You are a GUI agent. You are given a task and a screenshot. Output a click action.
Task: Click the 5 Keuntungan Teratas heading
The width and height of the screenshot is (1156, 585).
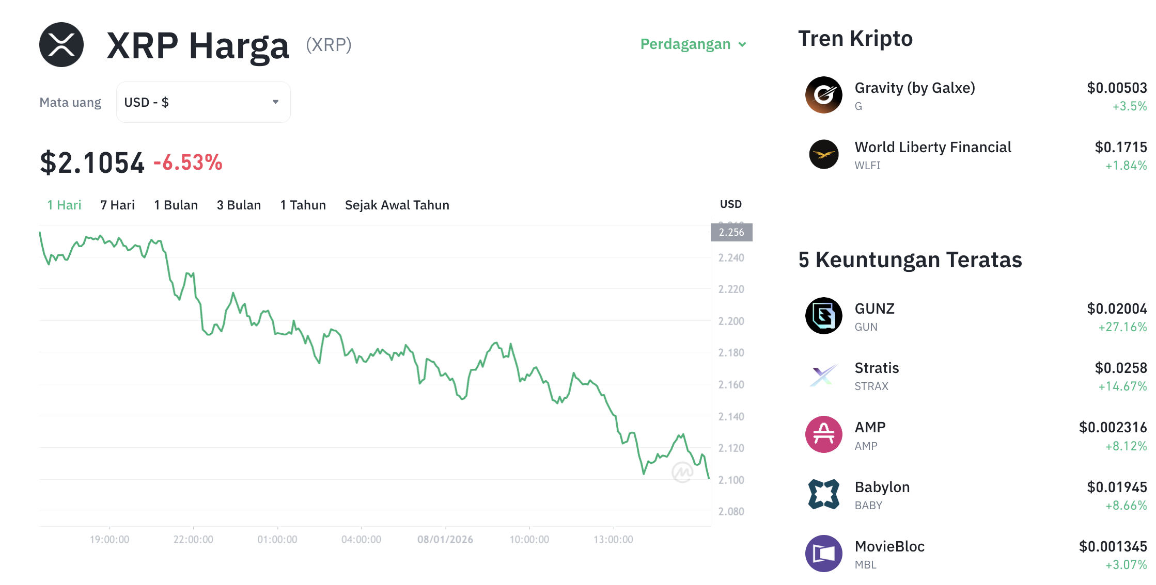click(x=910, y=260)
